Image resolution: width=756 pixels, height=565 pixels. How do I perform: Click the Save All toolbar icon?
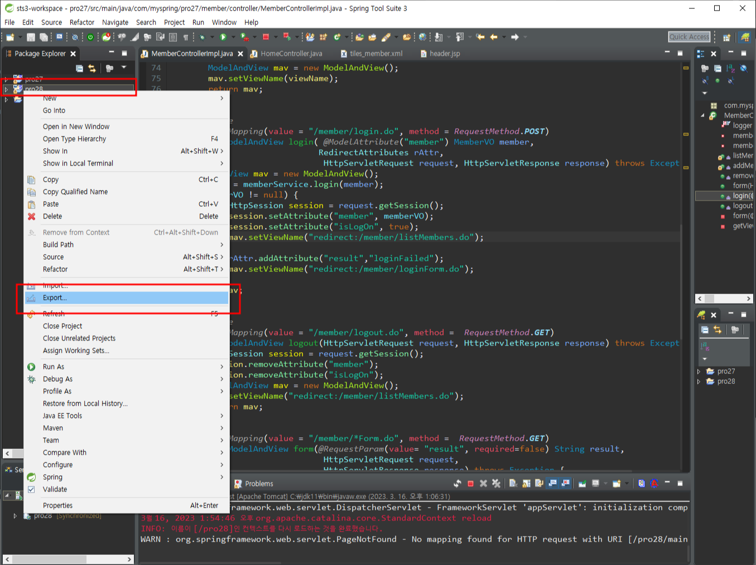tap(44, 37)
